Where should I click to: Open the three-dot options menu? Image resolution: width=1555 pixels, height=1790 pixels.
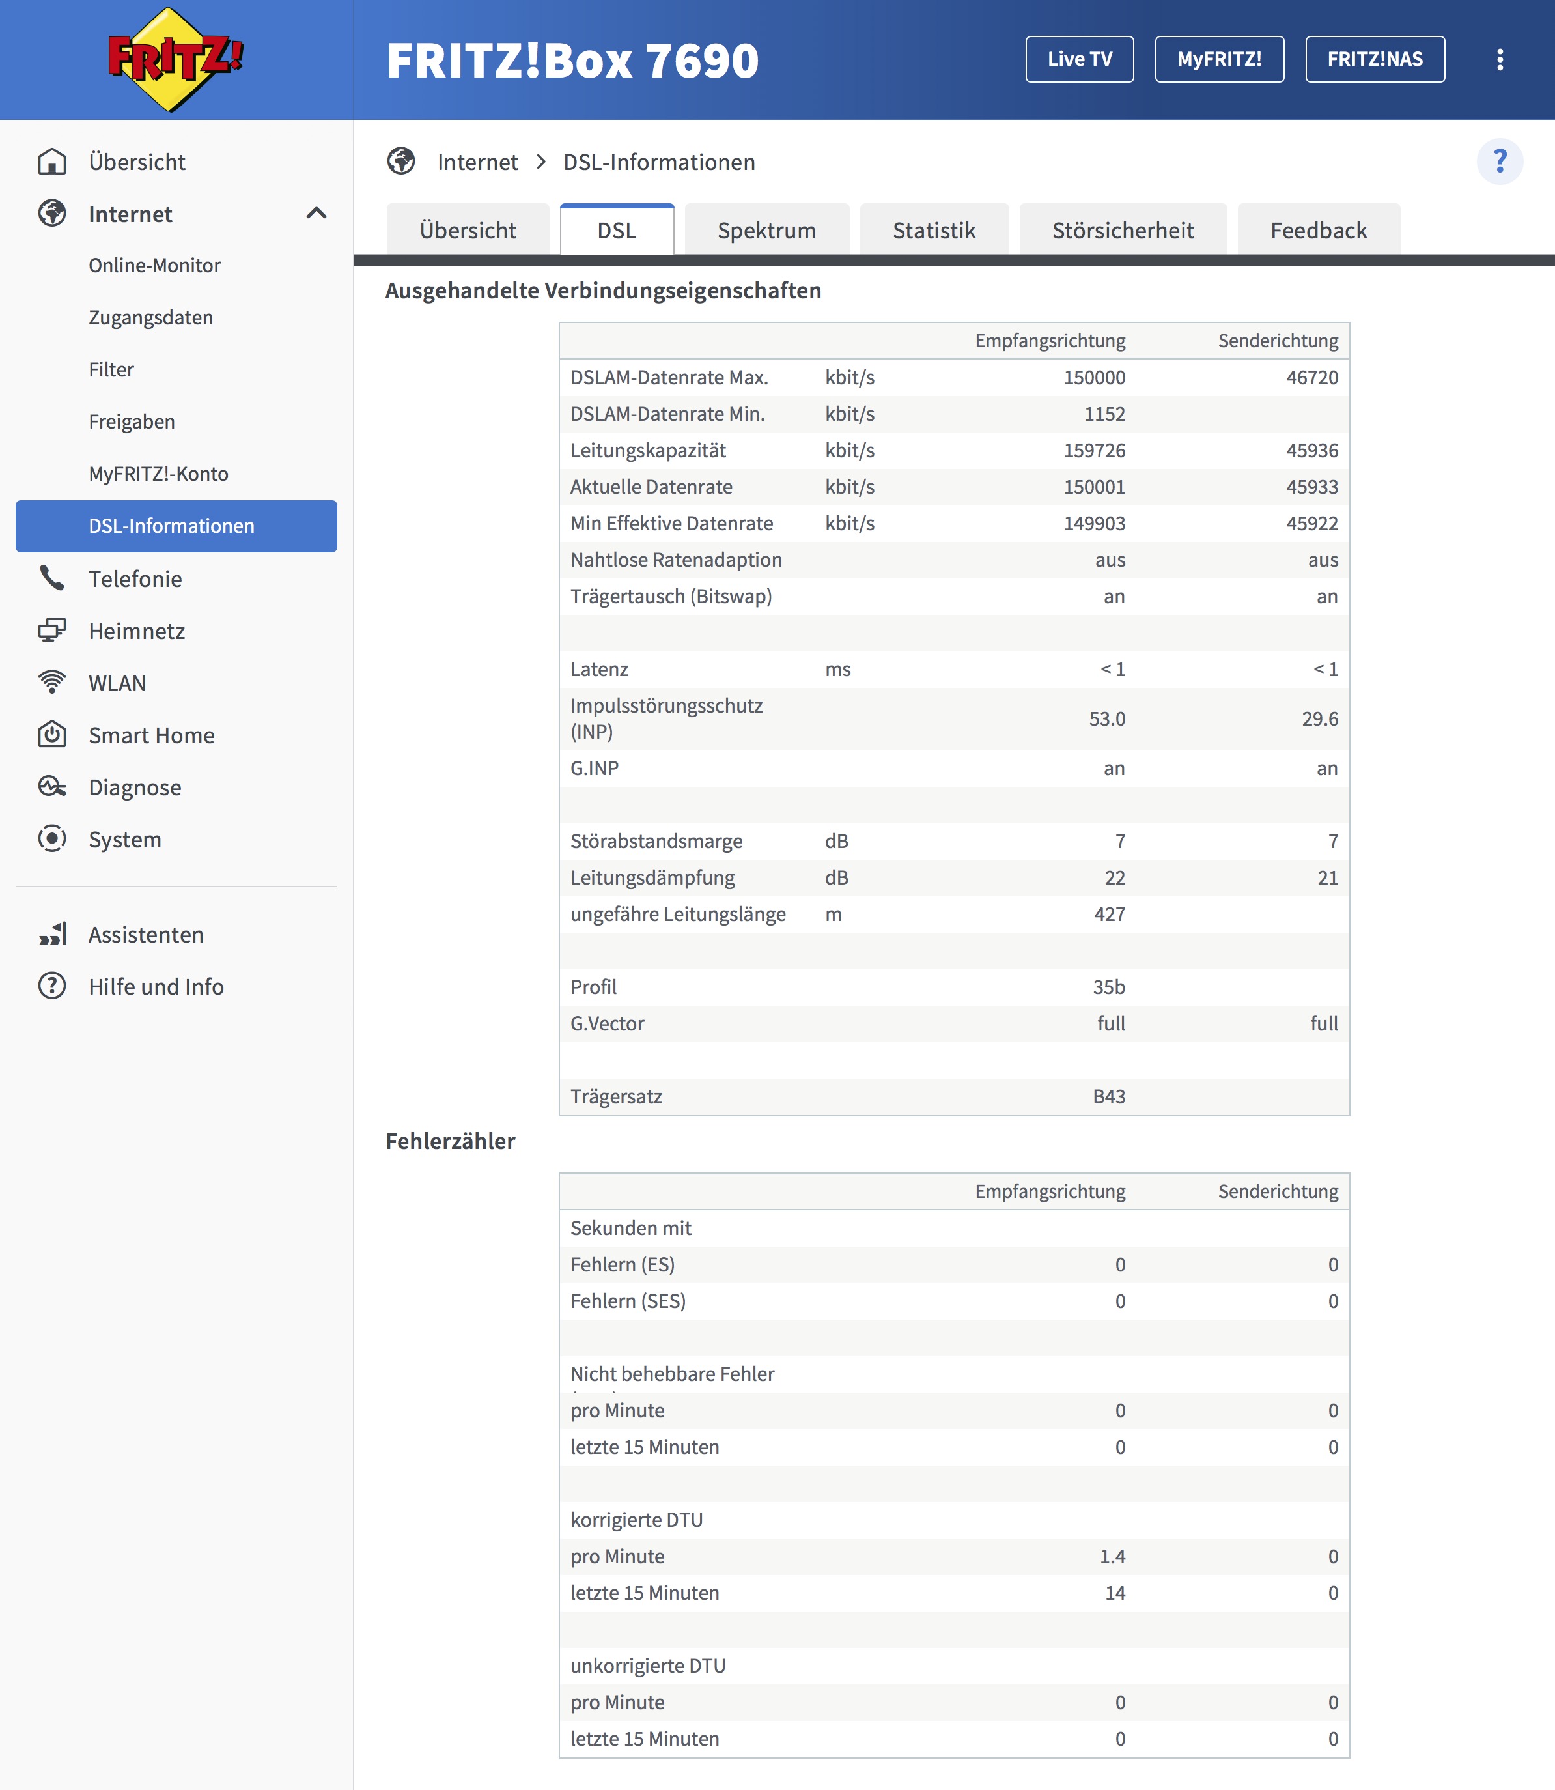[x=1500, y=59]
